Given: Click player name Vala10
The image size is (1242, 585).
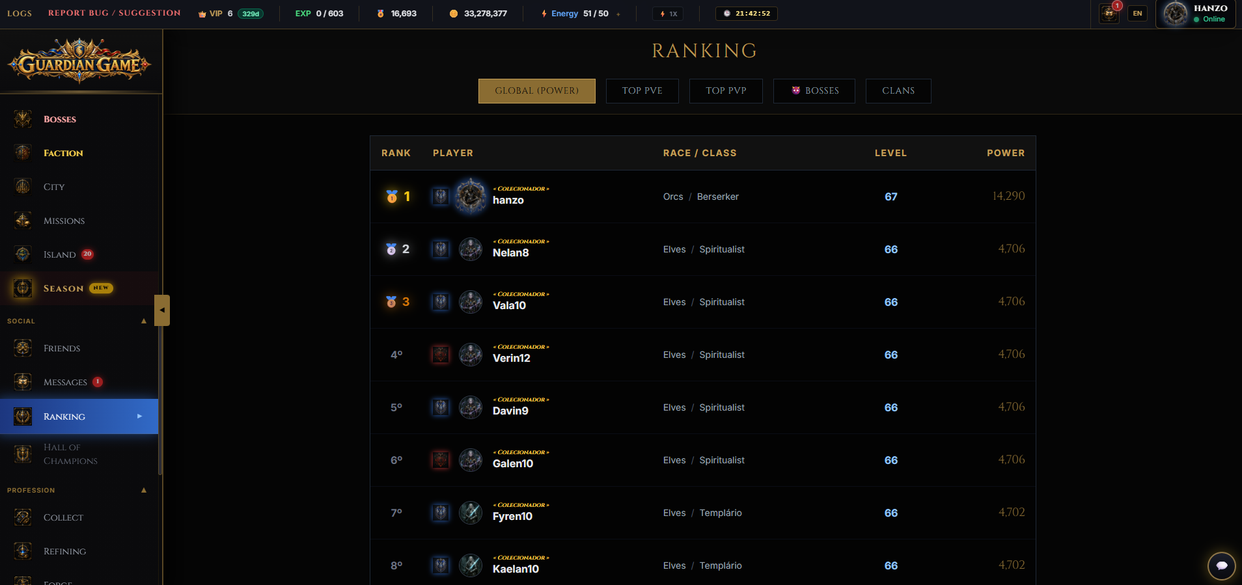Looking at the screenshot, I should click(x=509, y=305).
